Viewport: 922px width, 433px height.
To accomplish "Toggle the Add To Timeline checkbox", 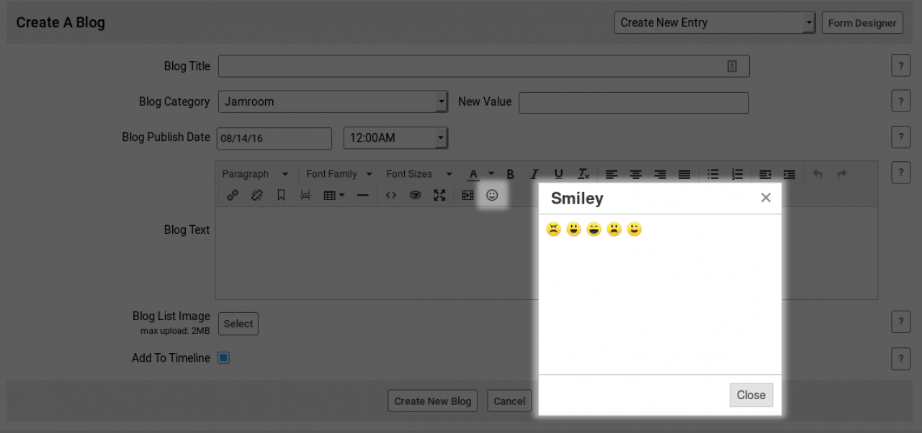I will [224, 357].
